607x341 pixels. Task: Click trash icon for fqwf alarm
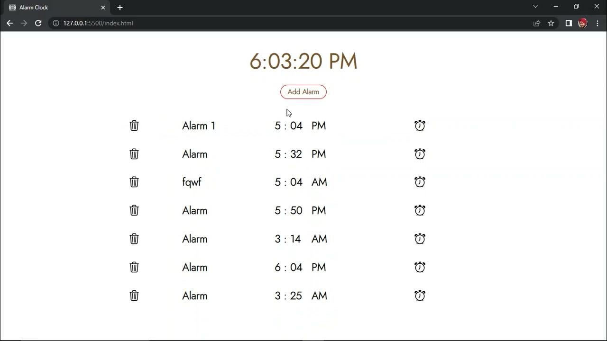(134, 182)
